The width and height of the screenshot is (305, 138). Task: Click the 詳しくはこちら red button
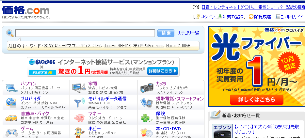(256, 100)
